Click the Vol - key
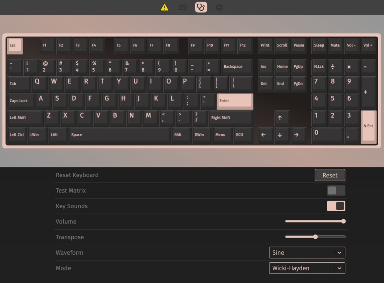The width and height of the screenshot is (384, 283). pyautogui.click(x=352, y=46)
